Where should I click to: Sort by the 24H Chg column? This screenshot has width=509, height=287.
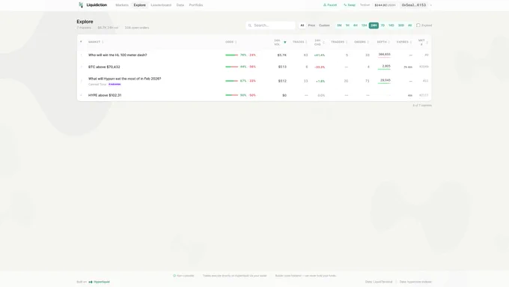[319, 42]
